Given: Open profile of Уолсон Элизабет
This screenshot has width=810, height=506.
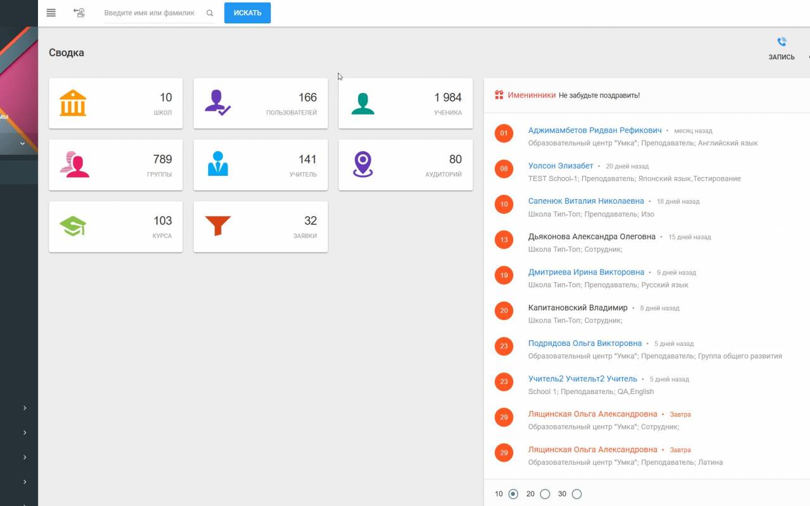Looking at the screenshot, I should tap(561, 166).
